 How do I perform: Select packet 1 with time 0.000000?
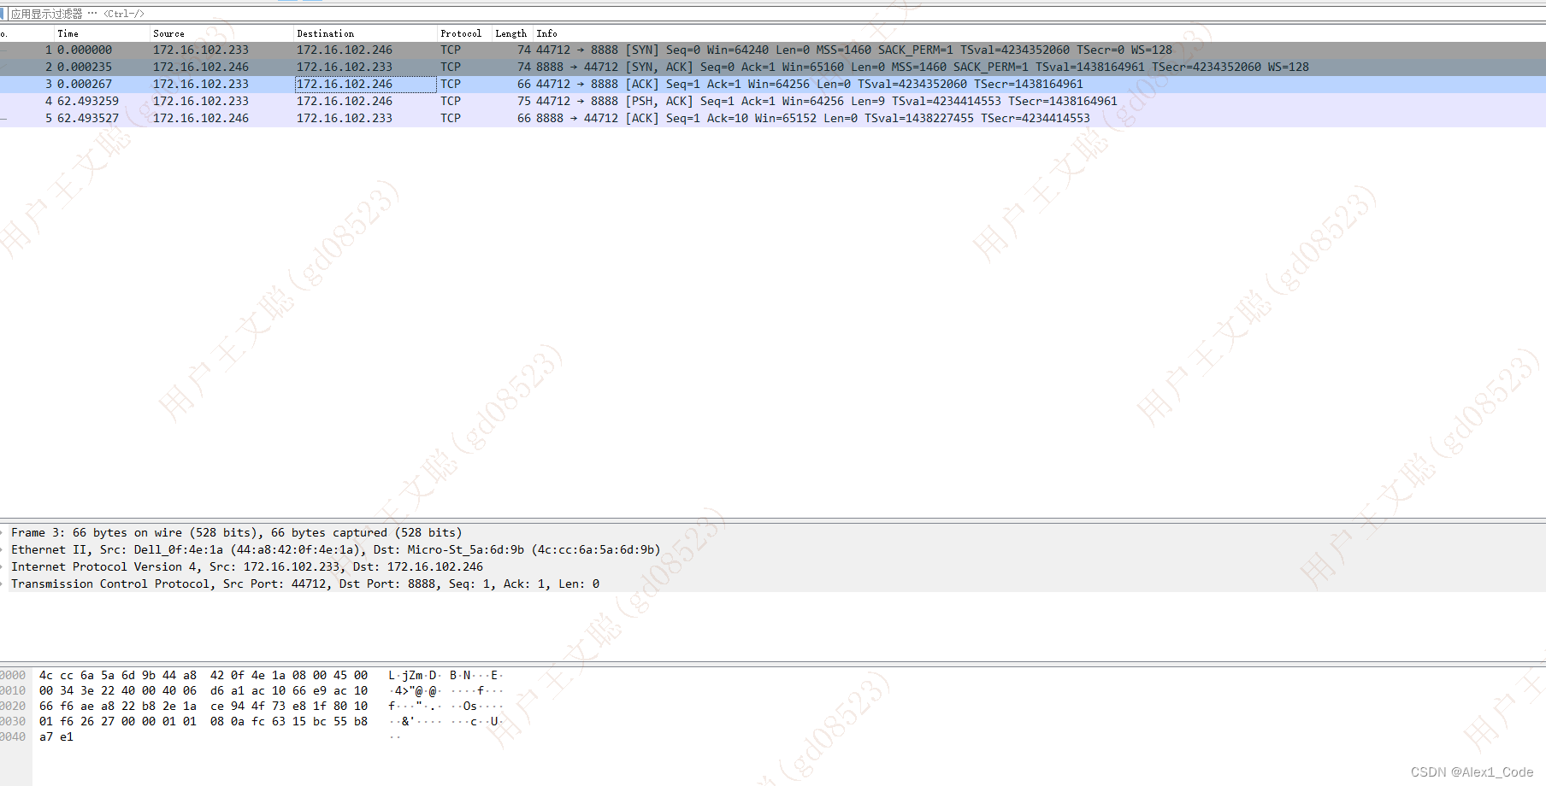coord(773,50)
